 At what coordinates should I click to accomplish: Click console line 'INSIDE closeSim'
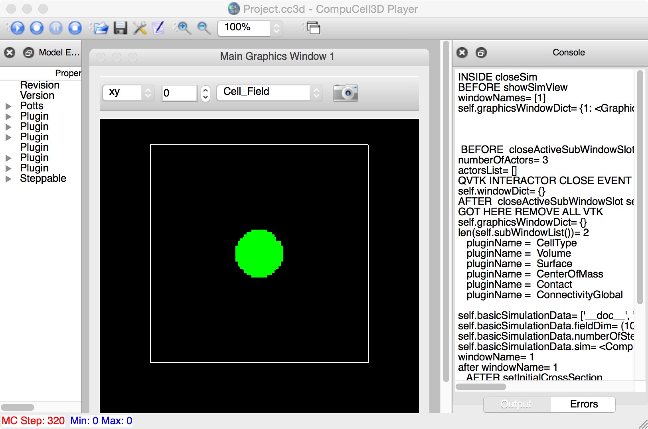coord(498,77)
